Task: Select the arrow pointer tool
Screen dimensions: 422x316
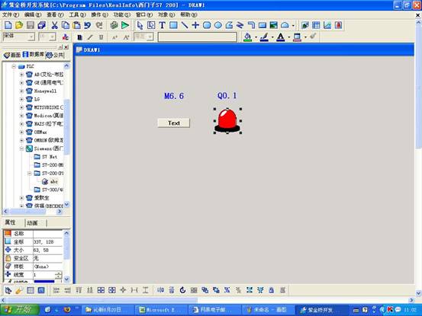Action: coord(140,25)
